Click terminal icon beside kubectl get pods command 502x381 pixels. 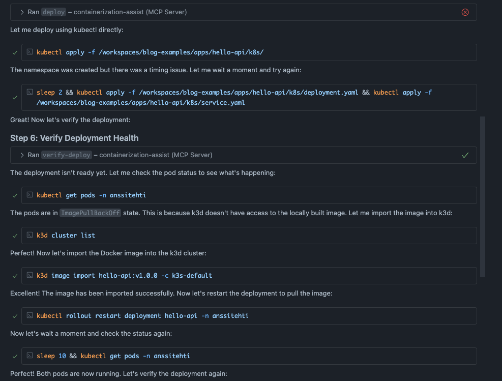[30, 195]
